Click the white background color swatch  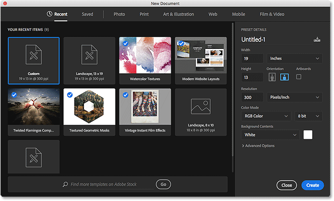tap(308, 135)
